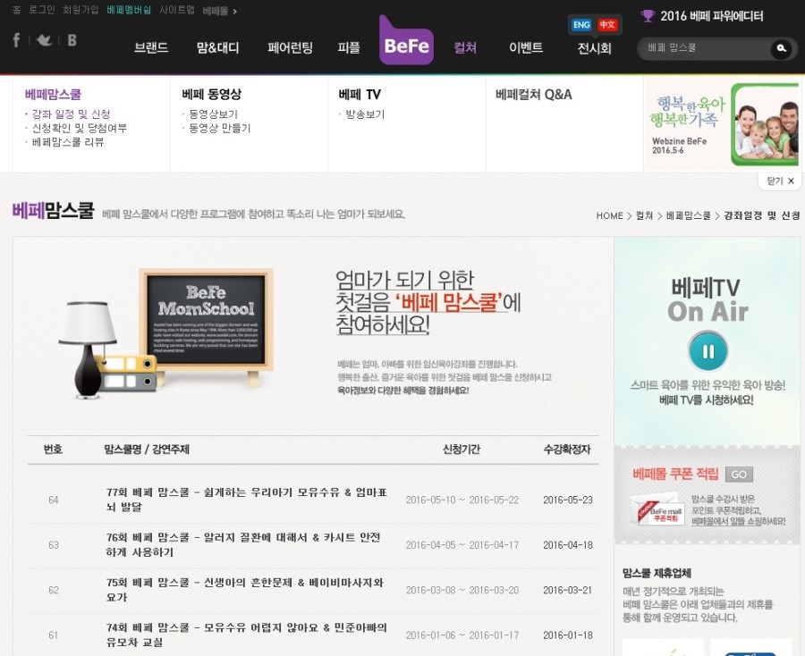Click the 신청기간 column header

point(461,450)
